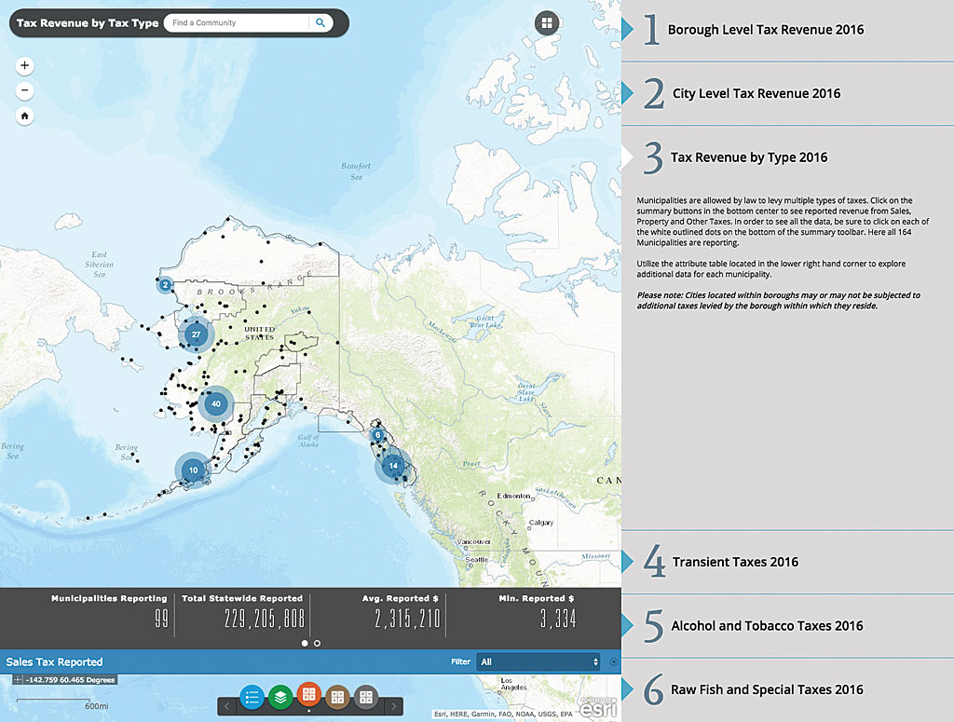Open the legend panel icon
Viewport: 954px width, 722px height.
pos(252,697)
